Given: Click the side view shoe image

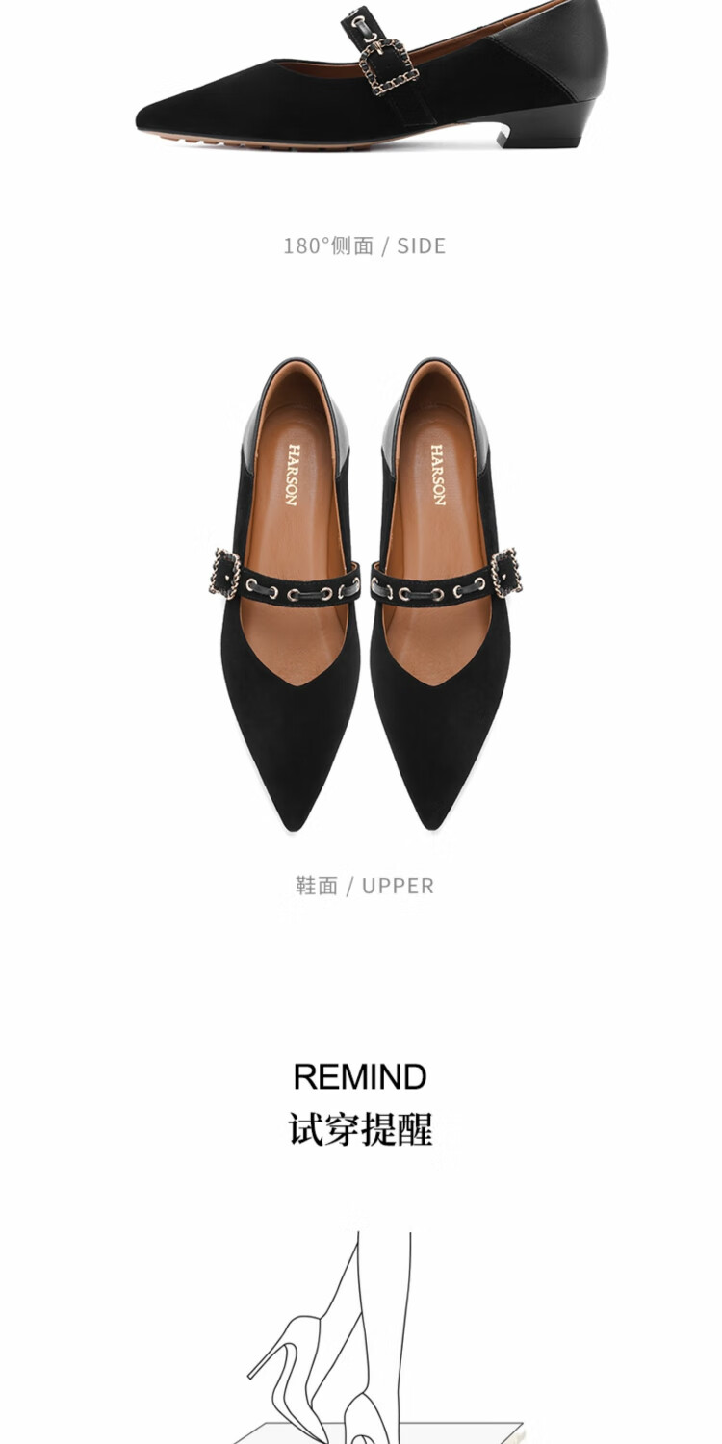Looking at the screenshot, I should click(372, 77).
